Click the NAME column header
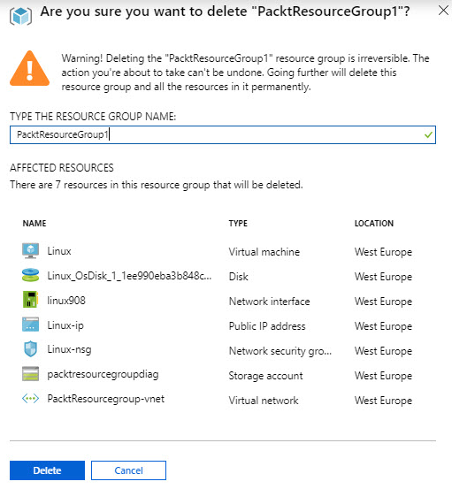This screenshot has width=452, height=489. (34, 224)
